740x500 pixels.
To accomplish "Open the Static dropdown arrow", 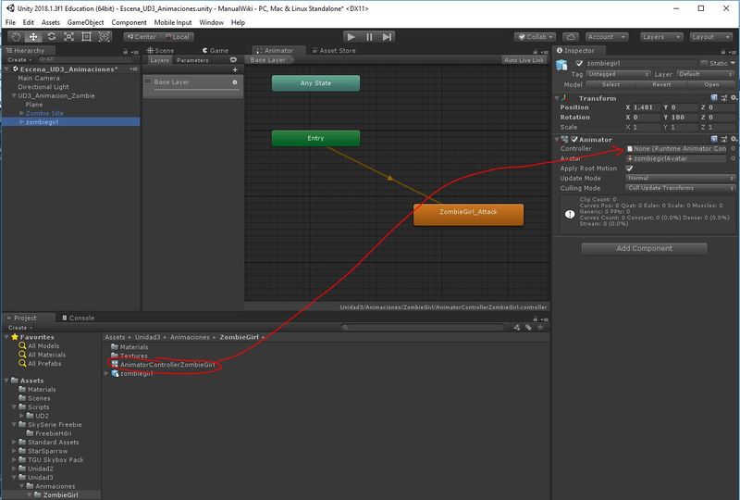I will [733, 63].
